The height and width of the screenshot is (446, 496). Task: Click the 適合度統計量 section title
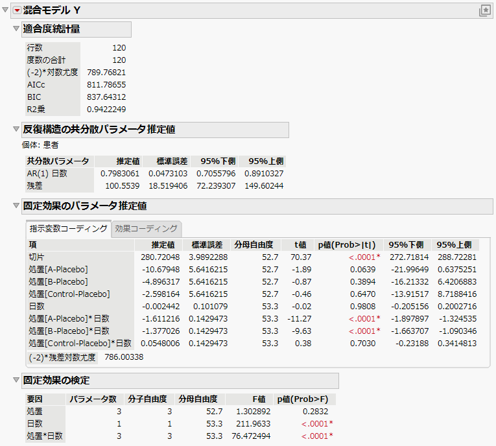pyautogui.click(x=51, y=29)
